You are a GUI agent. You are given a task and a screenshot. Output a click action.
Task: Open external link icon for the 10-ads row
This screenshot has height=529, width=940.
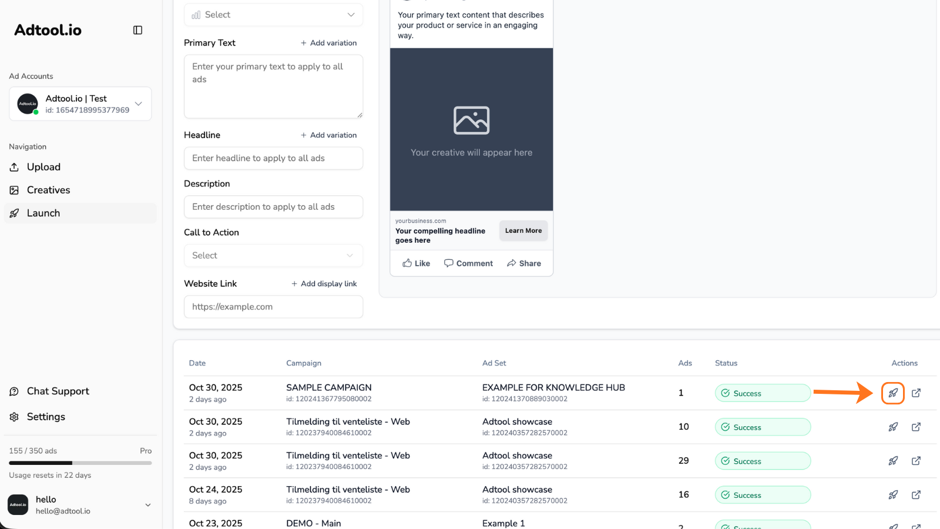coord(916,427)
